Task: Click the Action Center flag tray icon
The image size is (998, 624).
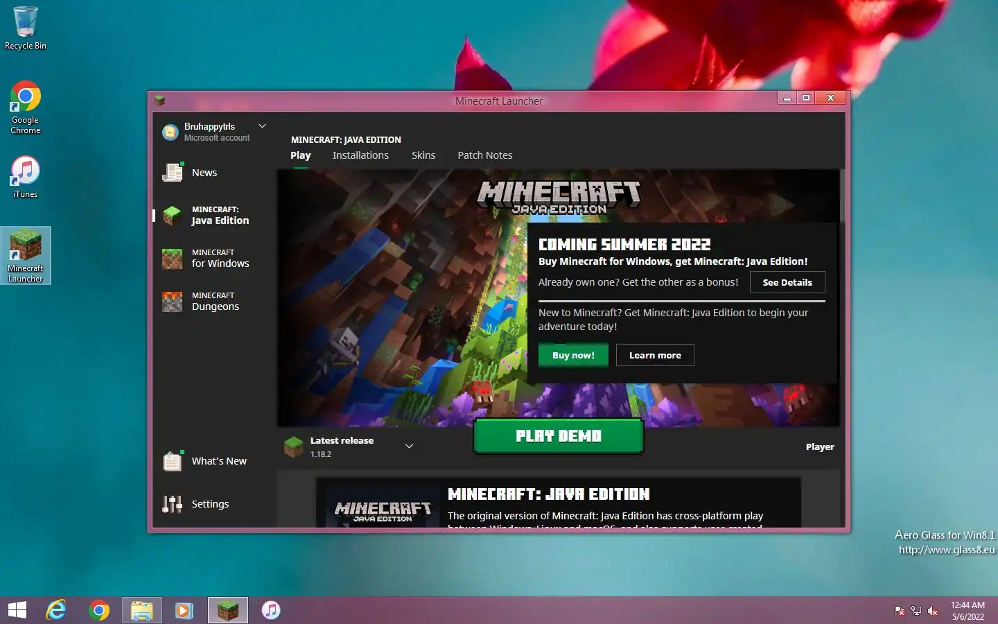Action: tap(900, 611)
